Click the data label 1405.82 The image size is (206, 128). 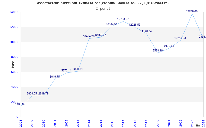coord(20,104)
